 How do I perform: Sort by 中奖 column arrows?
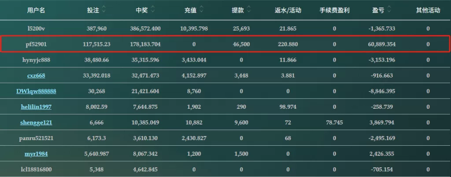coord(153,10)
